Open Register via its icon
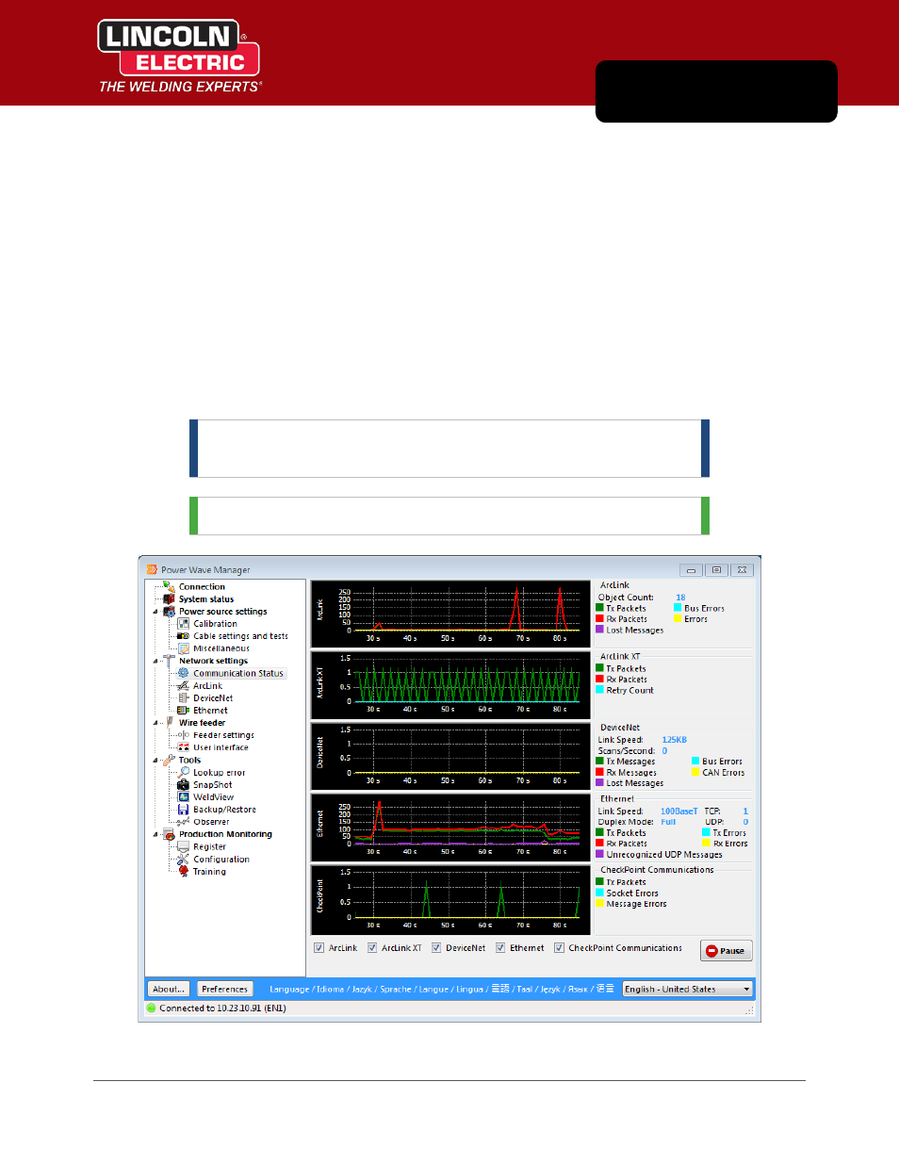The width and height of the screenshot is (899, 1164). tap(184, 846)
